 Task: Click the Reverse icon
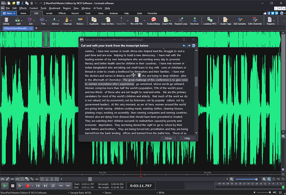point(194,20)
